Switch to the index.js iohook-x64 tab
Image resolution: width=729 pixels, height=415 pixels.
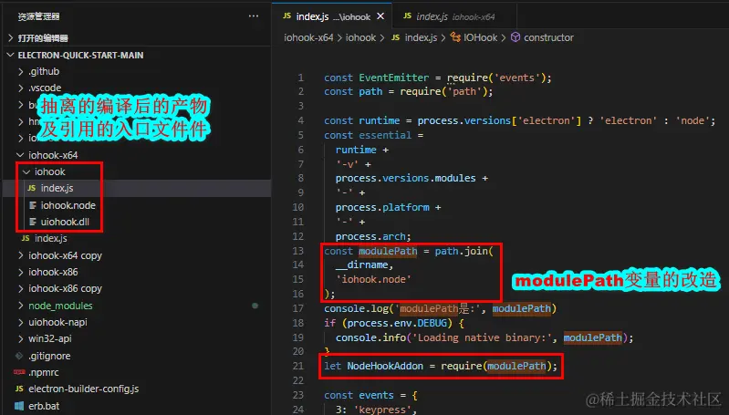click(x=454, y=16)
